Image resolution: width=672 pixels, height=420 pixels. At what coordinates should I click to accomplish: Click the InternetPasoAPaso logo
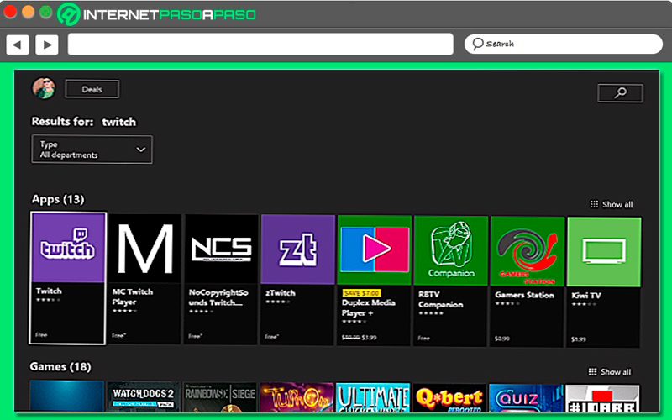pyautogui.click(x=157, y=14)
